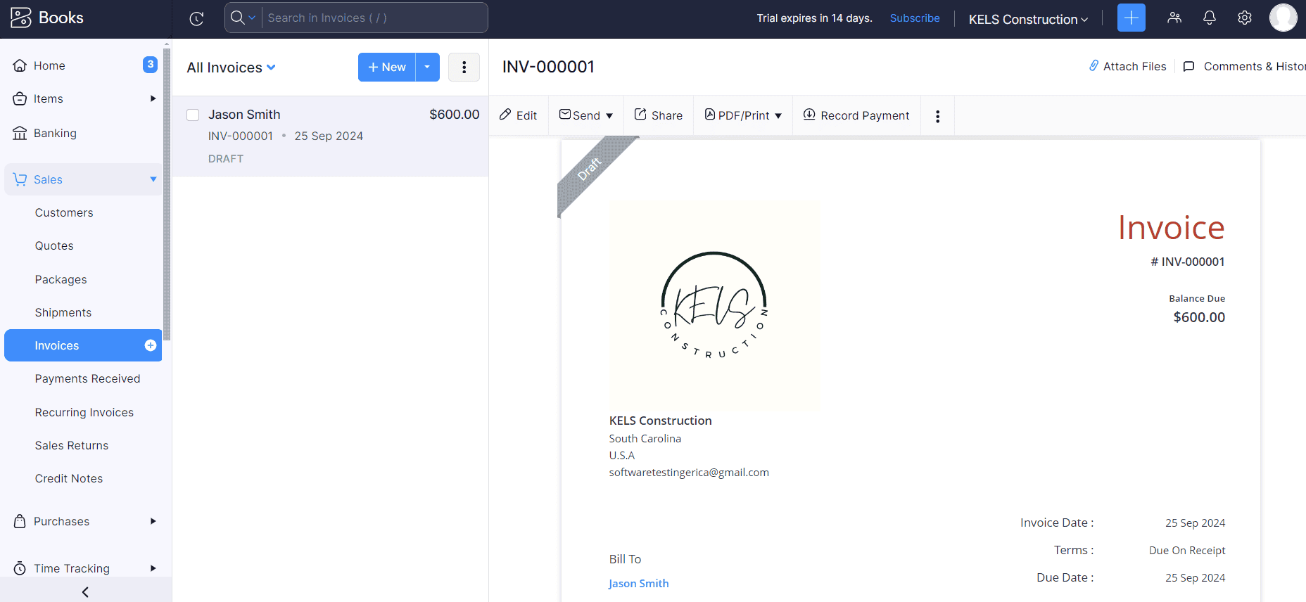Click the Balance Due $600.00 amount

(1199, 317)
